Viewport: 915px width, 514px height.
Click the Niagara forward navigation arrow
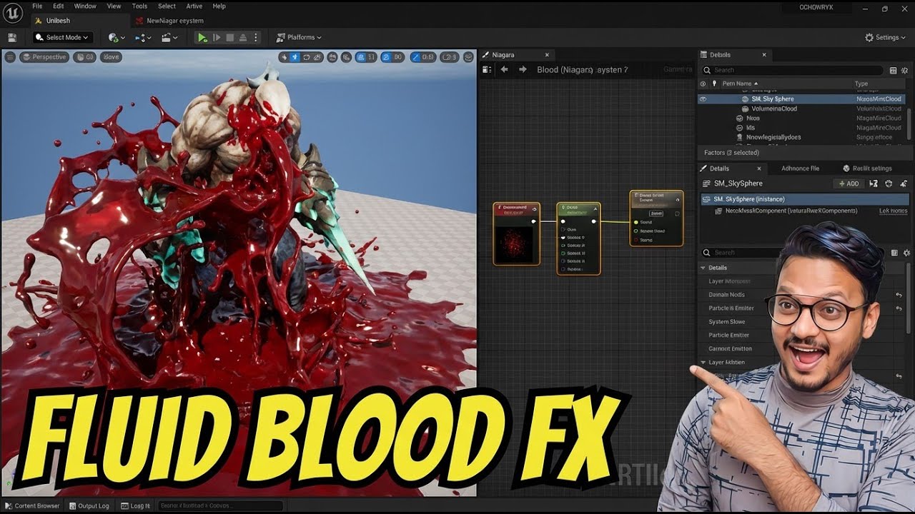pyautogui.click(x=523, y=69)
